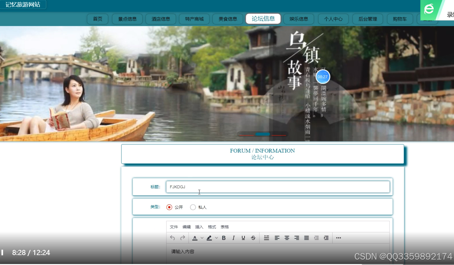Click the blue 08:27 time bubble

(323, 77)
